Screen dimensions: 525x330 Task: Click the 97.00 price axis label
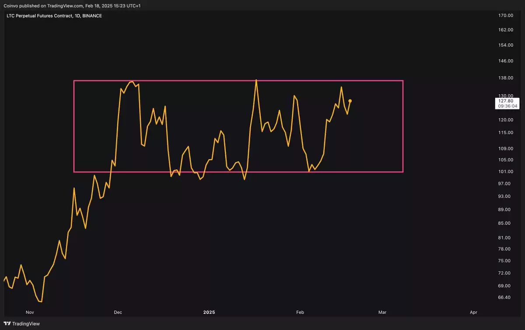click(x=505, y=184)
